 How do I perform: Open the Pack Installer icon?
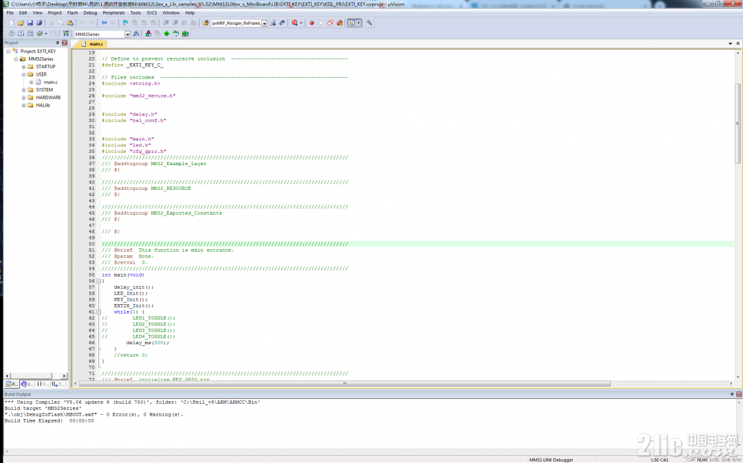coord(185,34)
